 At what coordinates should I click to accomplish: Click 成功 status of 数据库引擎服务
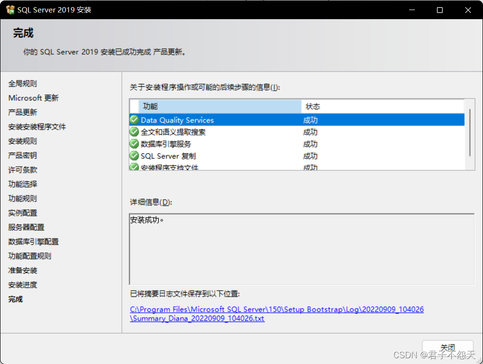[x=310, y=144]
